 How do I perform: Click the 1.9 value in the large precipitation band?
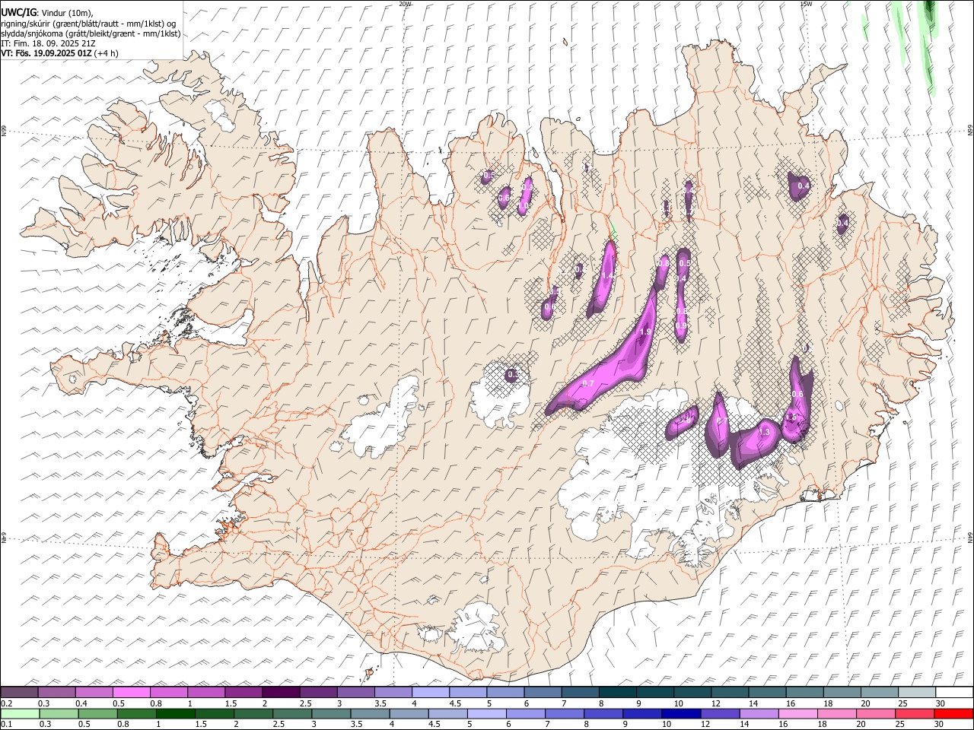645,332
